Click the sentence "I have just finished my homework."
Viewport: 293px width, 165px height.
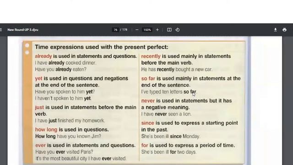[x=70, y=121]
